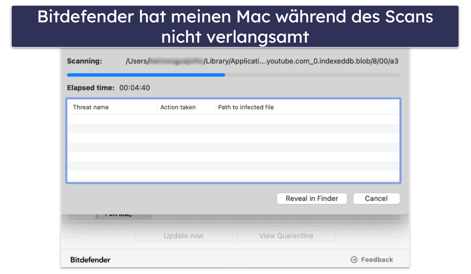Click the Reveal in Finder button
Image resolution: width=471 pixels, height=274 pixels.
click(x=312, y=198)
